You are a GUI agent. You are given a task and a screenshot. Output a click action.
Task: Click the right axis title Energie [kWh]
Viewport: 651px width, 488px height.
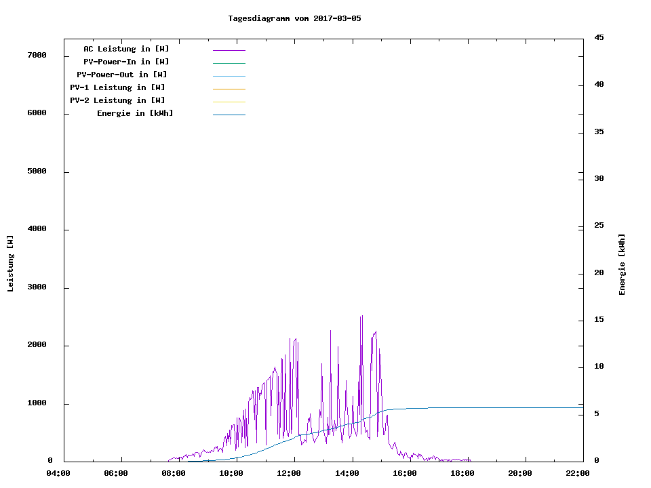coord(622,264)
